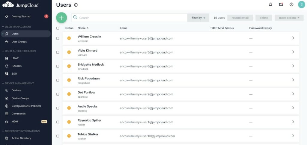This screenshot has height=145, width=307.
Task: Click the green add user plus button
Action: (61, 18)
